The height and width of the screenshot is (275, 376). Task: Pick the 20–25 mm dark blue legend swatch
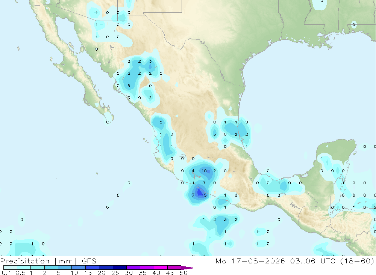(x=106, y=267)
